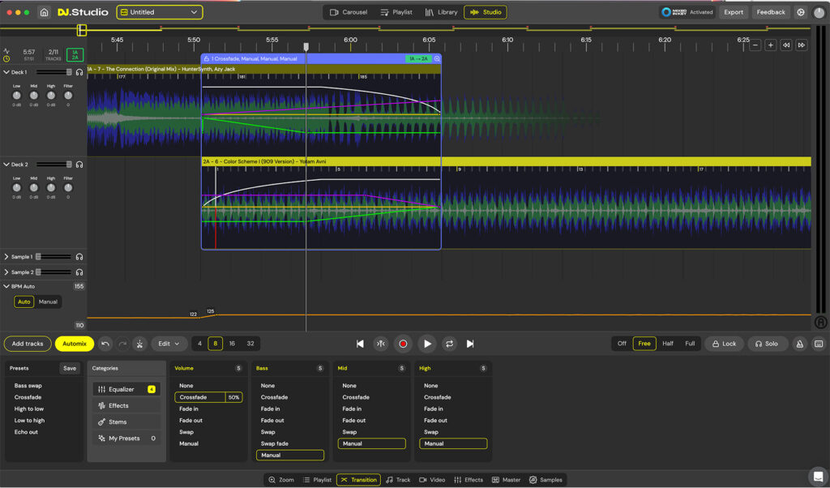Open the keyboard shortcuts icon
Image resolution: width=830 pixels, height=488 pixels.
819,344
